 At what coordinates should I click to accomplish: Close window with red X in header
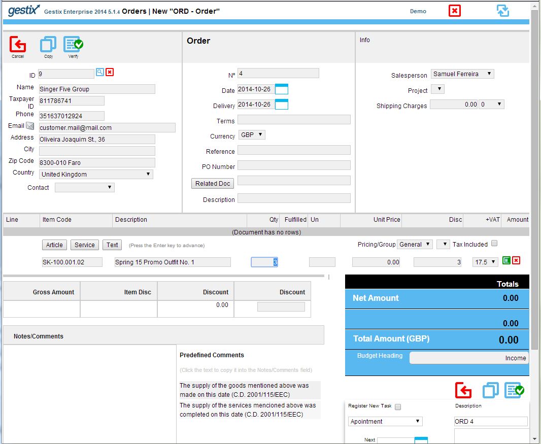click(x=455, y=11)
